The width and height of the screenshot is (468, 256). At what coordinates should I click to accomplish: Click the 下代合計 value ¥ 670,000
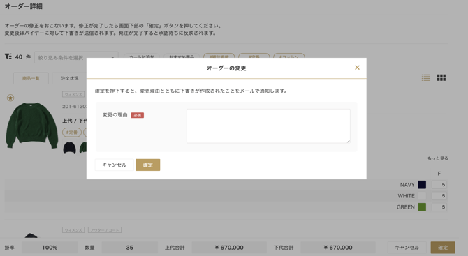point(338,248)
